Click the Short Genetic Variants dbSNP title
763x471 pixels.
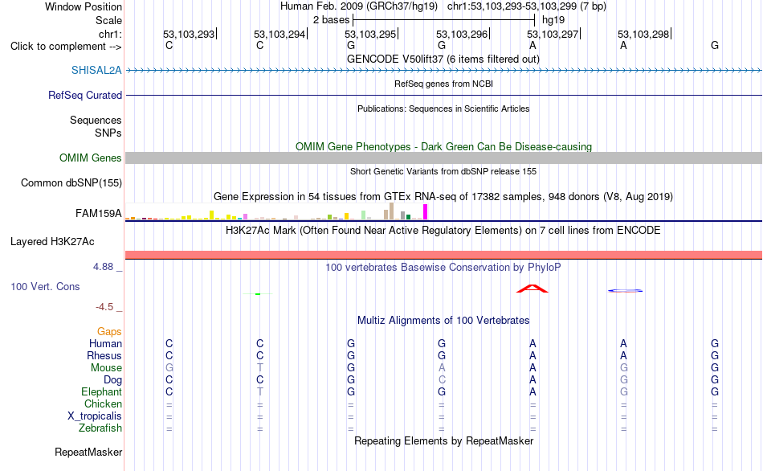tap(443, 171)
